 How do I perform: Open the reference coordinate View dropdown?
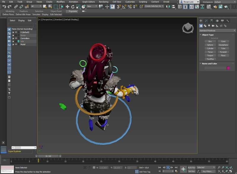(x=92, y=6)
